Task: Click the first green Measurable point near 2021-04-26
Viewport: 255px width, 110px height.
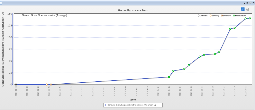Action: coord(169,77)
